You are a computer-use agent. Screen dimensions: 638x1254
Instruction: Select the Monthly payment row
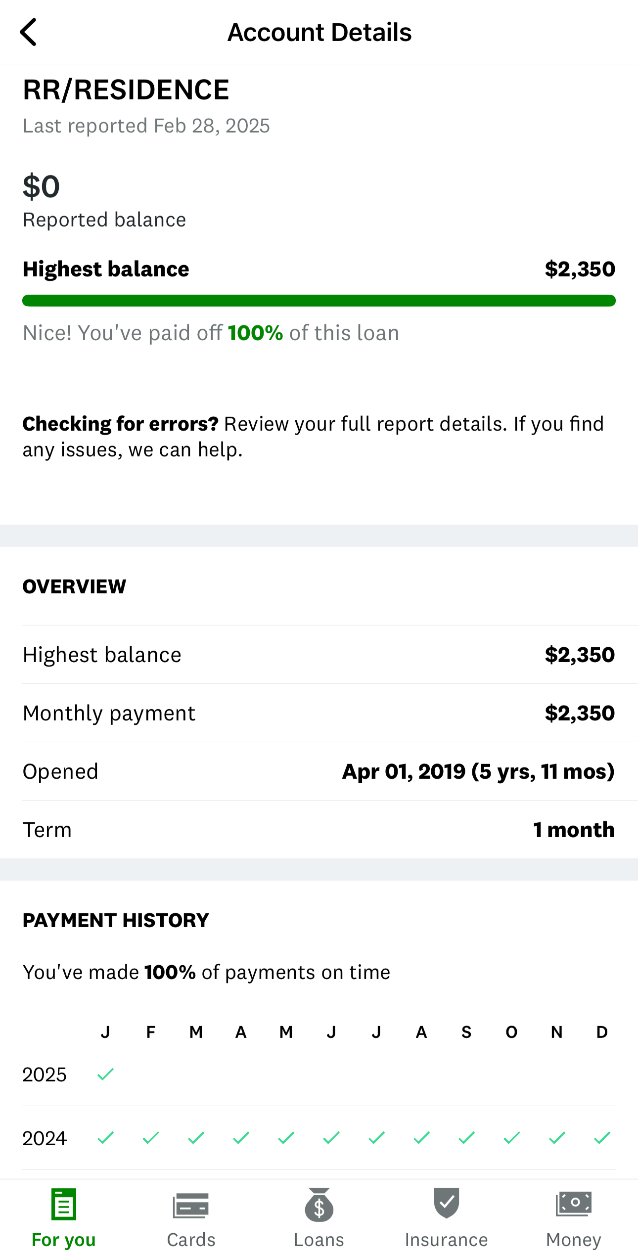319,713
